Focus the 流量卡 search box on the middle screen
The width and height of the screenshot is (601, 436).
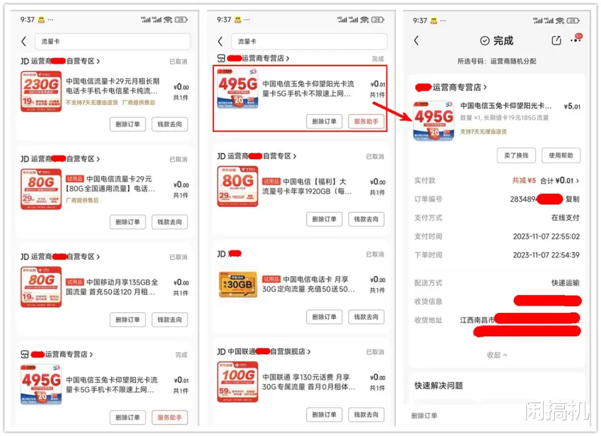[309, 41]
